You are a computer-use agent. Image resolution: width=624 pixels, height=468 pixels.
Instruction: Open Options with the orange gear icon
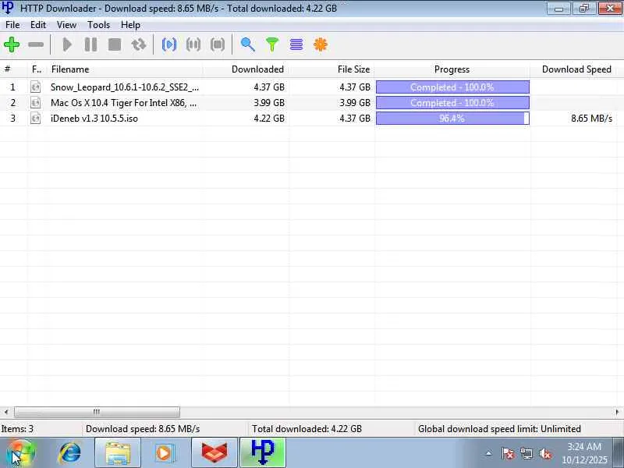point(321,44)
